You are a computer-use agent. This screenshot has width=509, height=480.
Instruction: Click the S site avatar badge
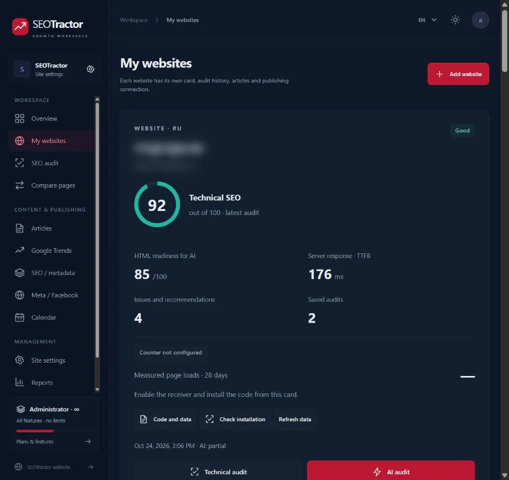[22, 69]
